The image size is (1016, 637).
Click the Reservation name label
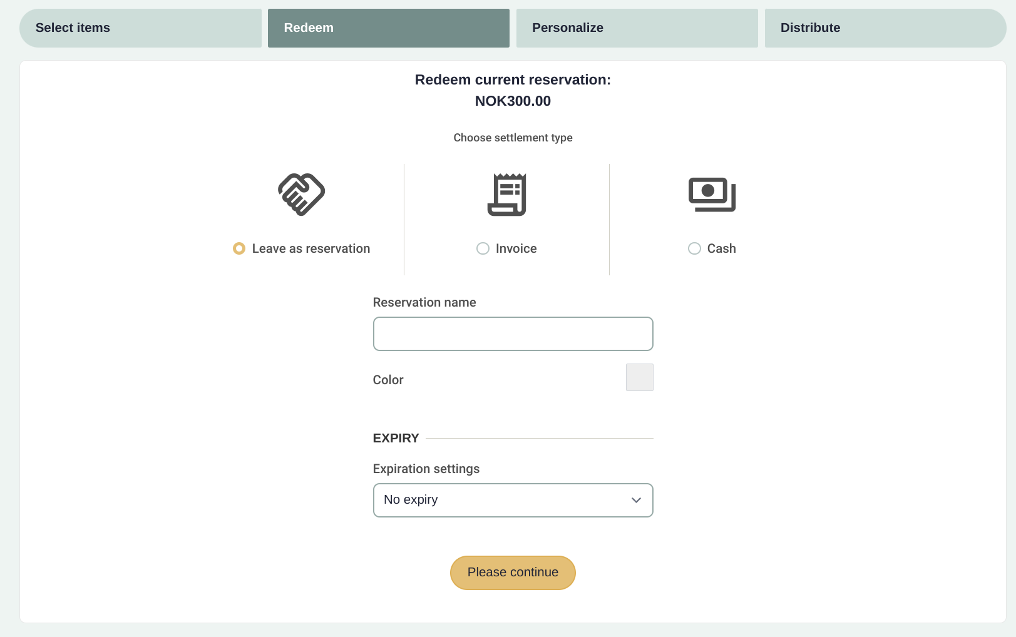point(424,302)
